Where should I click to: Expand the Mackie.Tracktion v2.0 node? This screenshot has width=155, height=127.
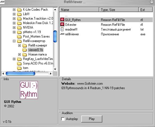click(x=14, y=19)
